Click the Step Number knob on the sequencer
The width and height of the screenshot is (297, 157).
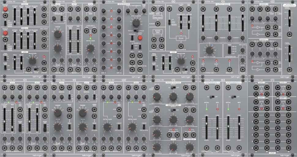[137, 22]
